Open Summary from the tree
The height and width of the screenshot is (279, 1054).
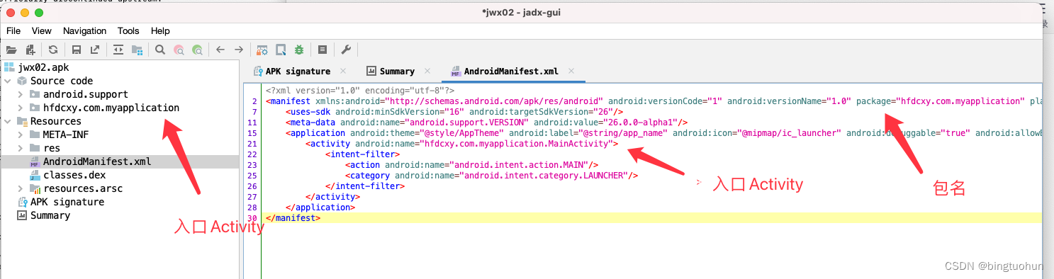50,215
